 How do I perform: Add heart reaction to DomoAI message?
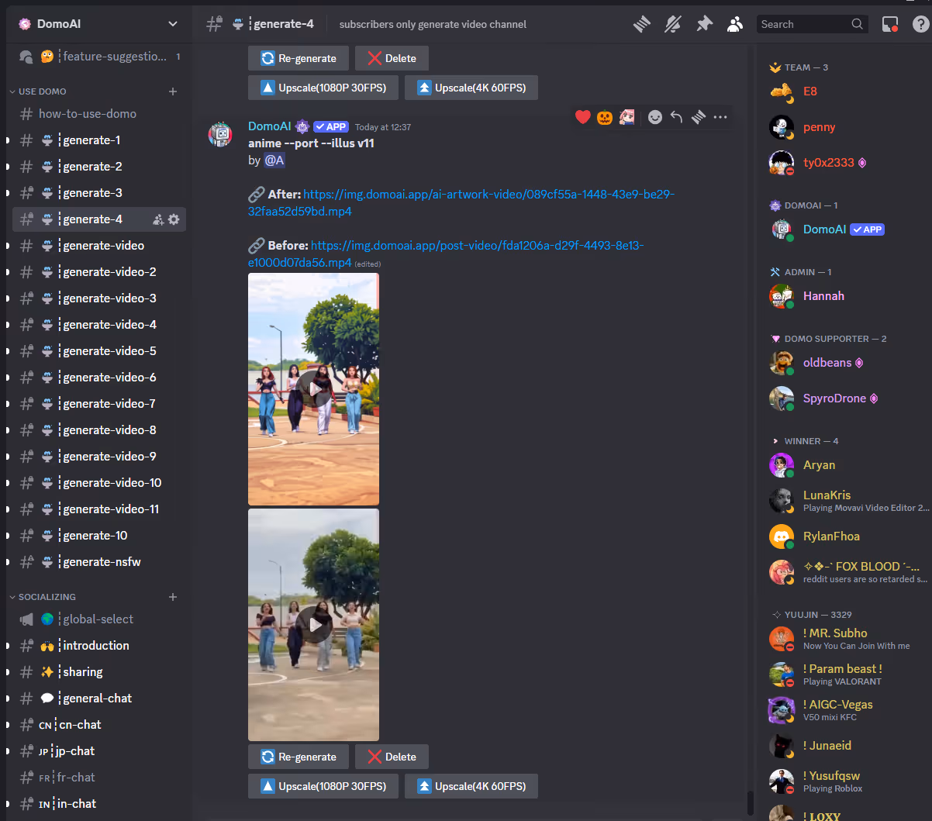pos(583,117)
